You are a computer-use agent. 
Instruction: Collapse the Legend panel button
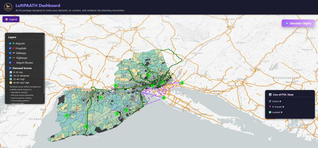point(11,19)
